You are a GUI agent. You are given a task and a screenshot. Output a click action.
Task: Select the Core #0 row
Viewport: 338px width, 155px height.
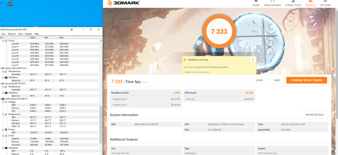pyautogui.click(x=50, y=44)
